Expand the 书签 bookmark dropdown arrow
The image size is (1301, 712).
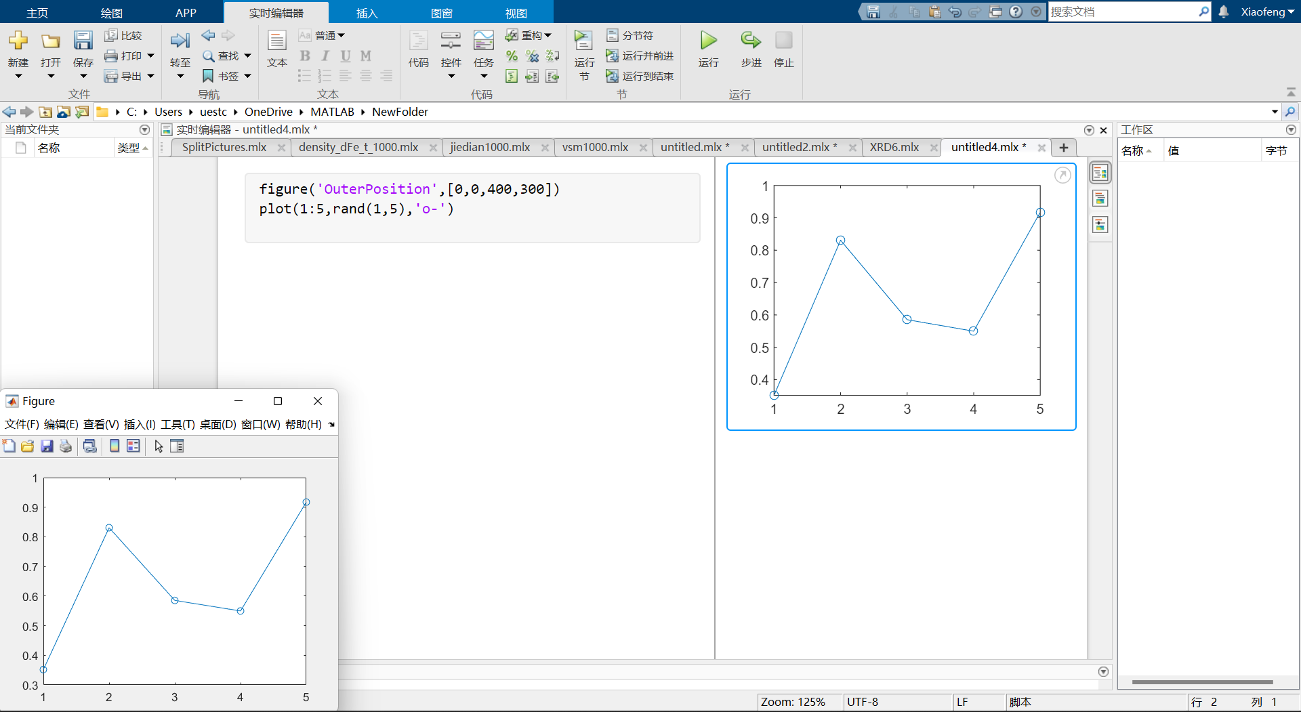tap(247, 76)
